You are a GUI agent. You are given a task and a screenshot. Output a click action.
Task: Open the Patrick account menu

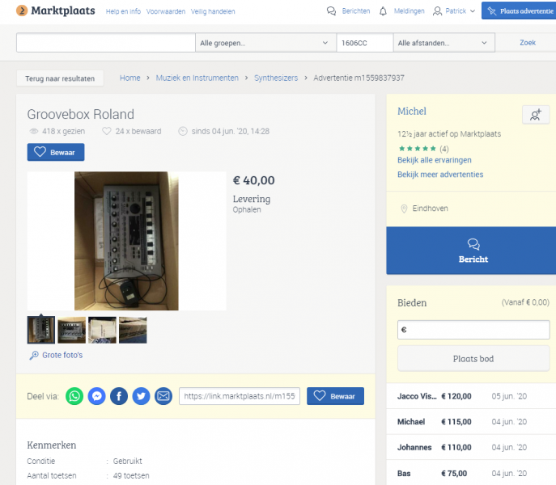454,11
